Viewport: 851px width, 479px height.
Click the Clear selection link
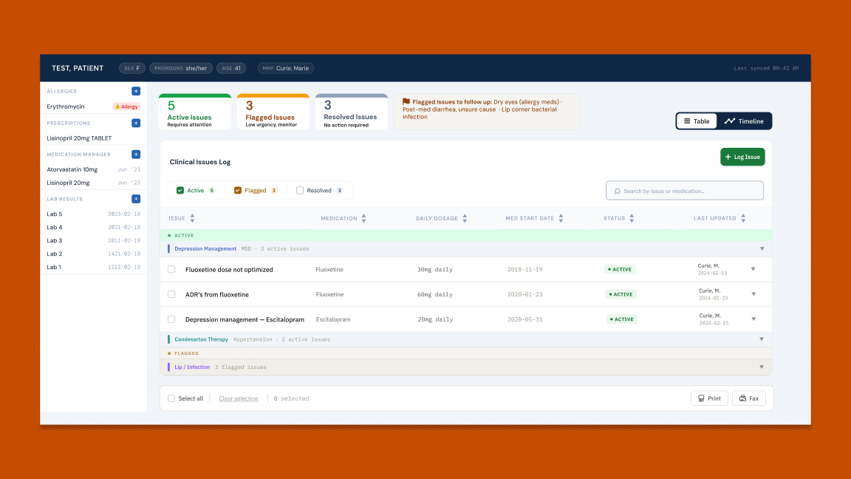click(238, 398)
